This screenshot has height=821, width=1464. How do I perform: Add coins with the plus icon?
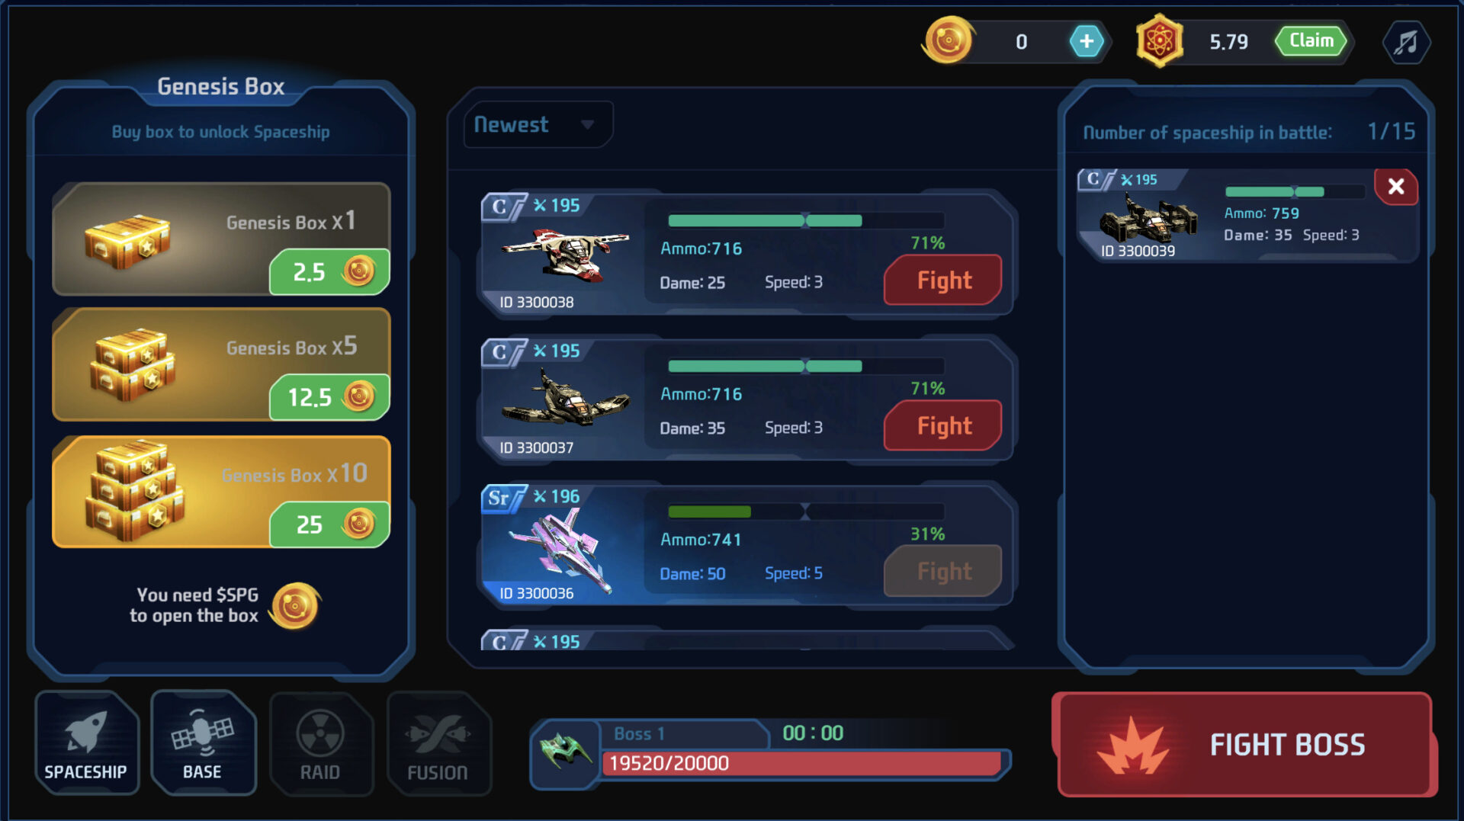tap(1086, 41)
